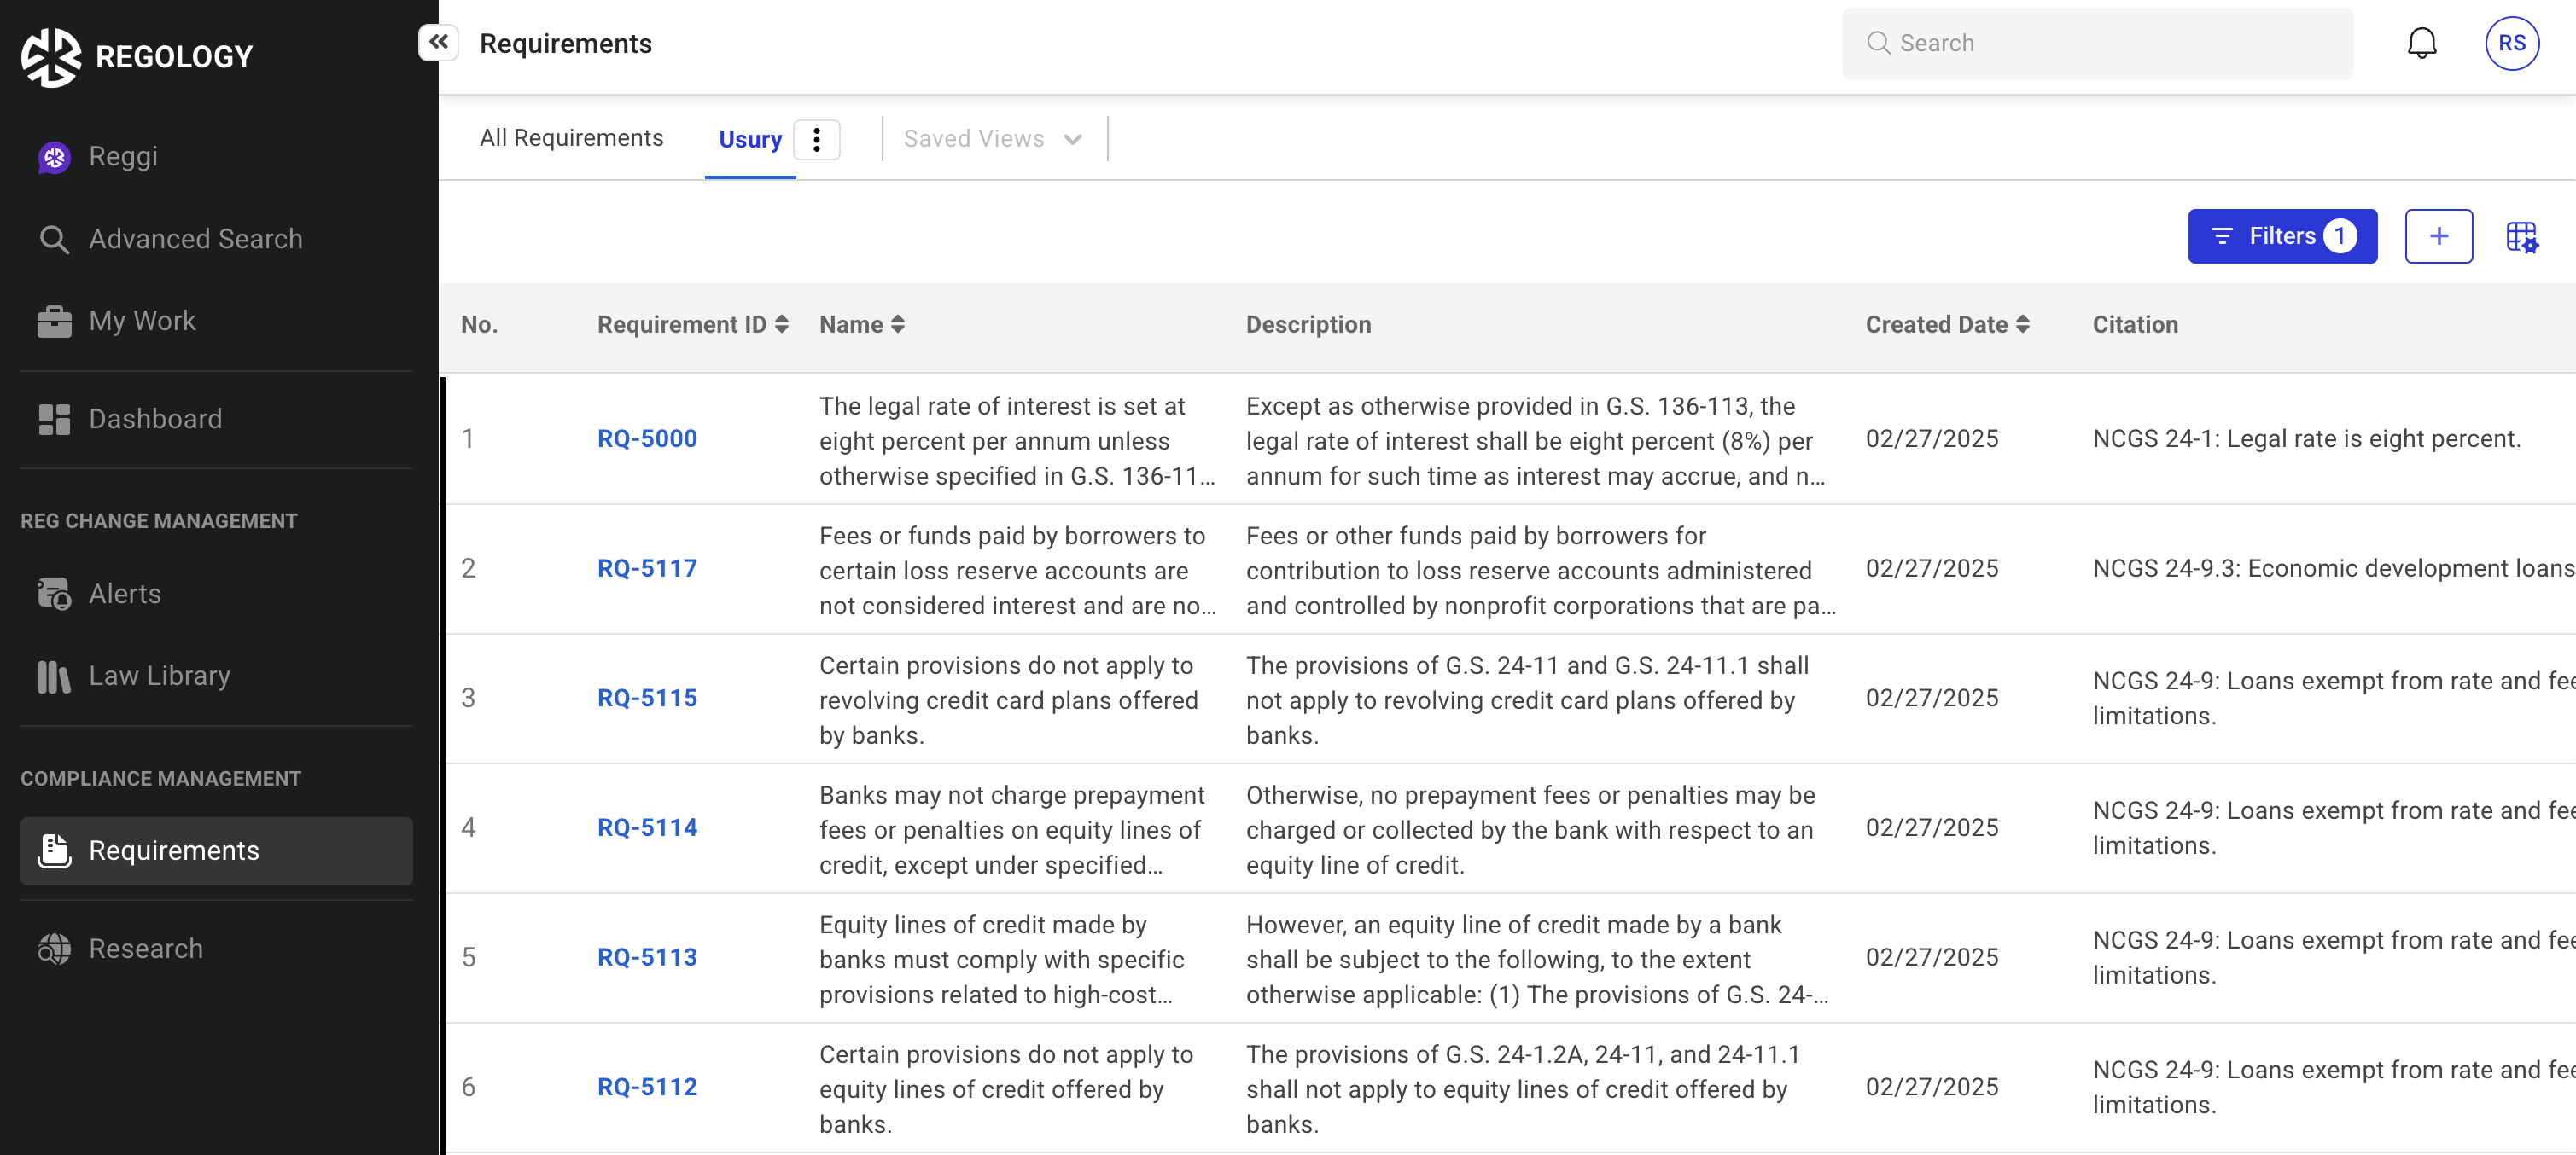This screenshot has width=2576, height=1155.
Task: Open the Dashboard sidebar item
Action: click(155, 420)
